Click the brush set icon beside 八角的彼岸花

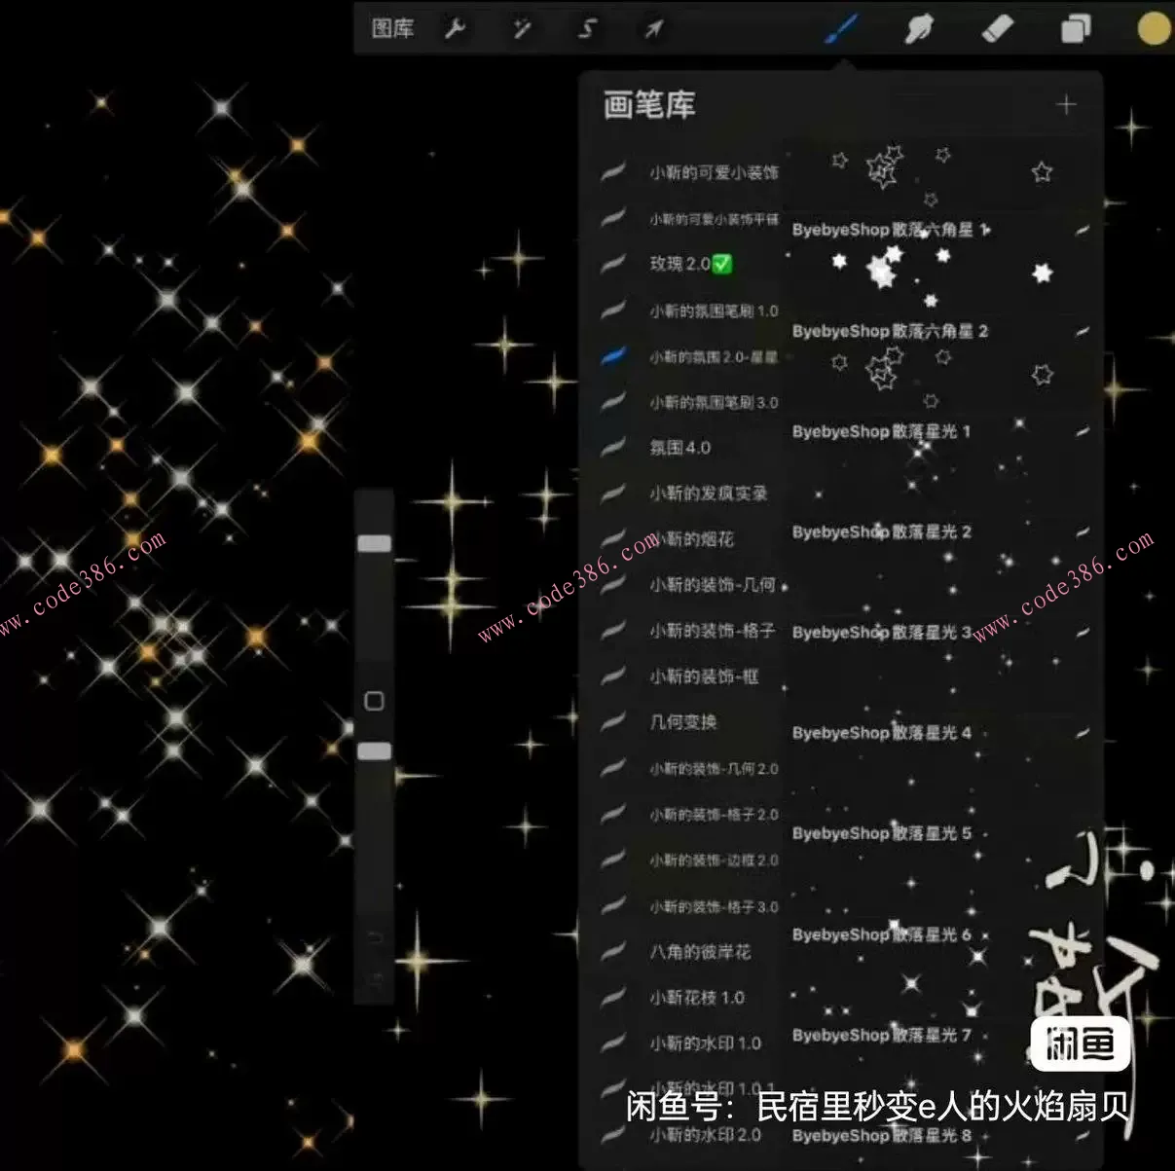click(612, 952)
